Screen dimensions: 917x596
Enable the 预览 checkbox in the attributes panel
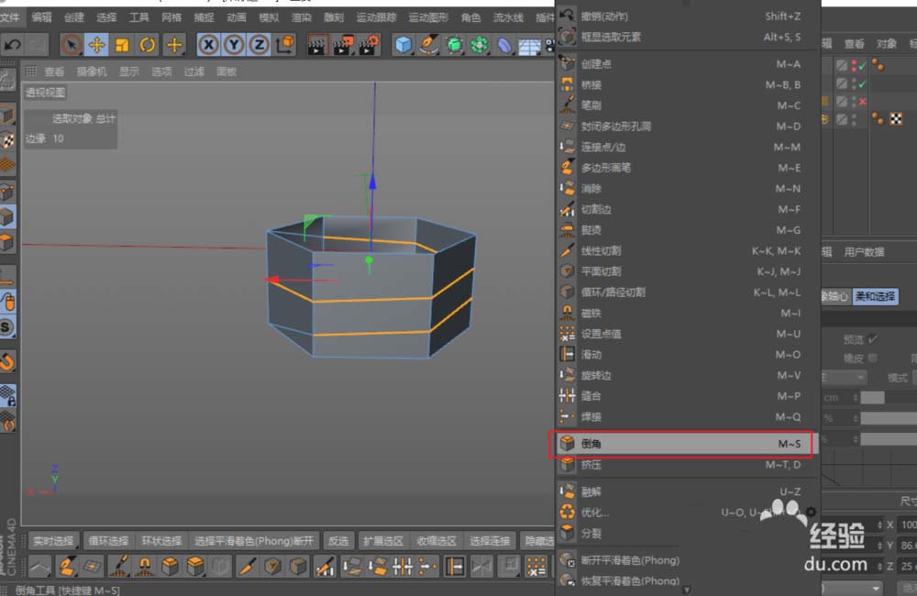872,339
